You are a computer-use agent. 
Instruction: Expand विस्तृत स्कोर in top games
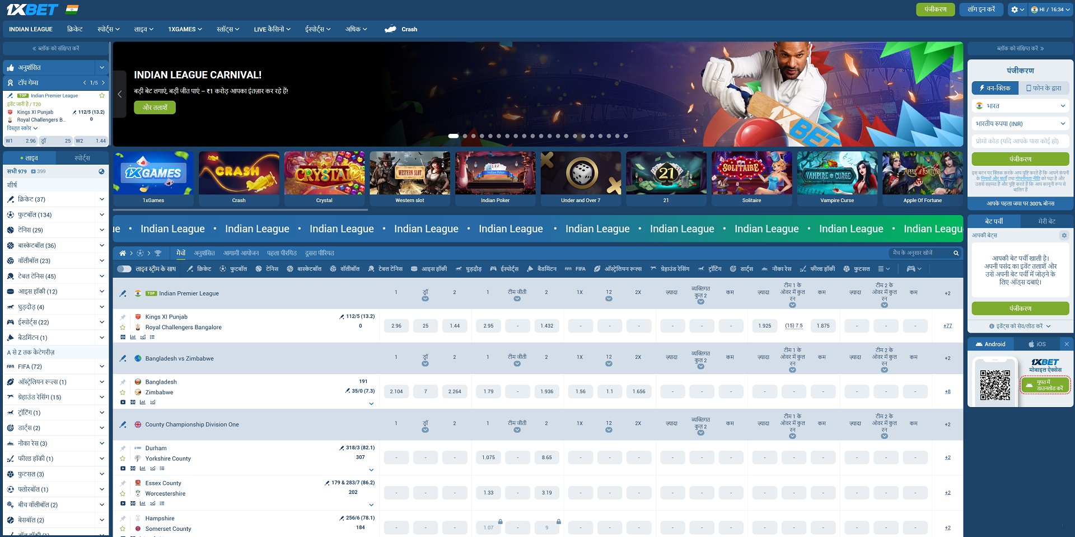tap(22, 128)
